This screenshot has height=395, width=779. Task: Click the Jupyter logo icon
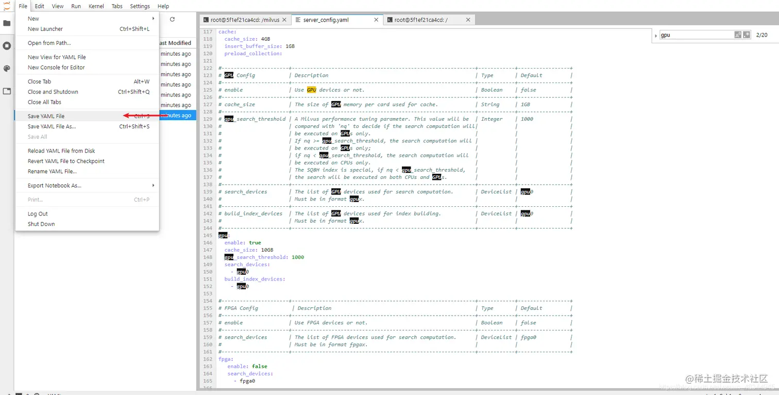point(7,6)
